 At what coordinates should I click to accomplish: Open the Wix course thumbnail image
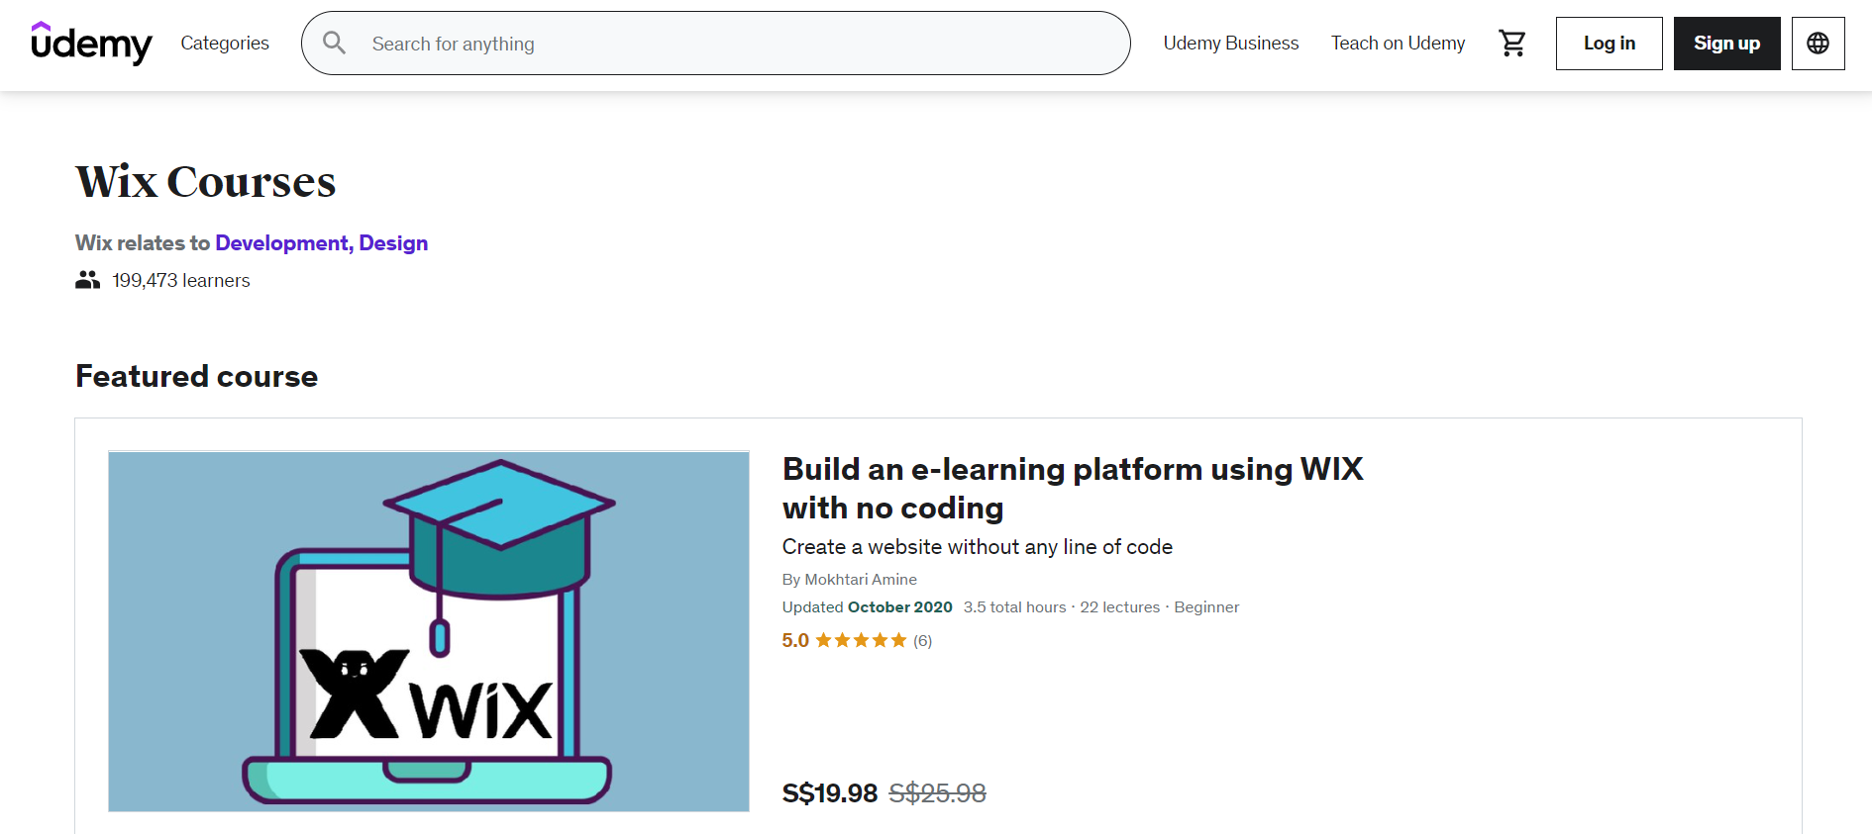pos(429,631)
